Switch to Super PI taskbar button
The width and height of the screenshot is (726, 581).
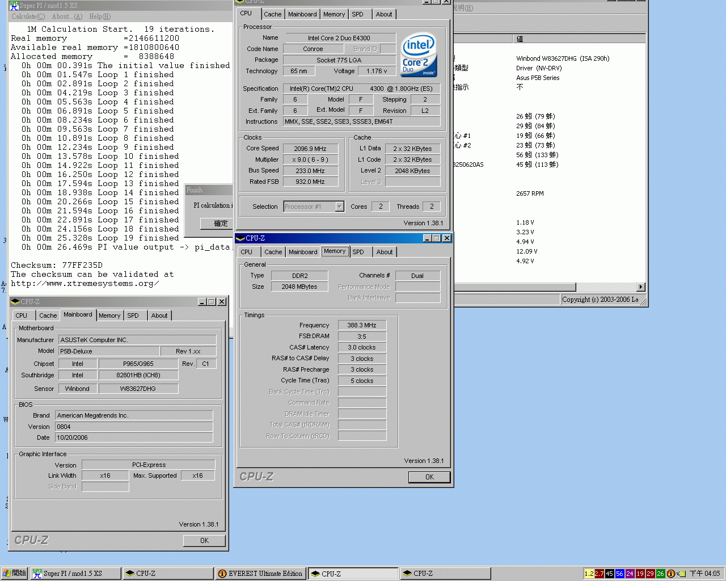coord(75,574)
